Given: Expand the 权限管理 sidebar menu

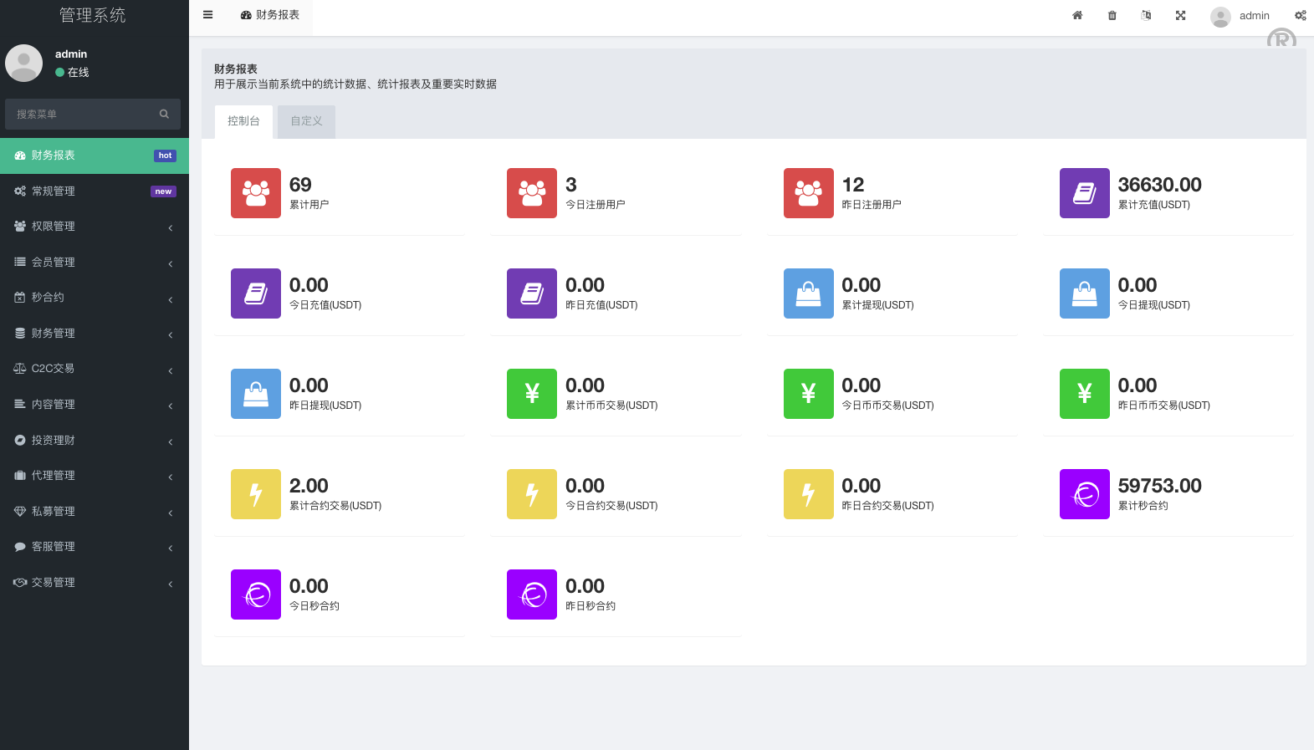Looking at the screenshot, I should point(94,227).
